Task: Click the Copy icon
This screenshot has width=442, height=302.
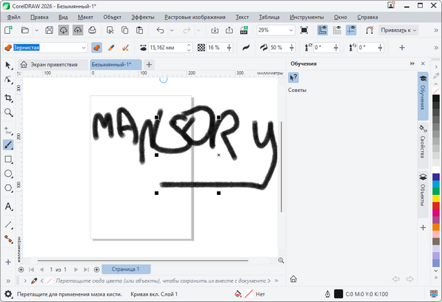Action: [124, 30]
